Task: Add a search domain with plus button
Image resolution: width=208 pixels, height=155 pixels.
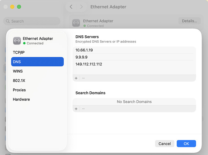Action: 76,109
